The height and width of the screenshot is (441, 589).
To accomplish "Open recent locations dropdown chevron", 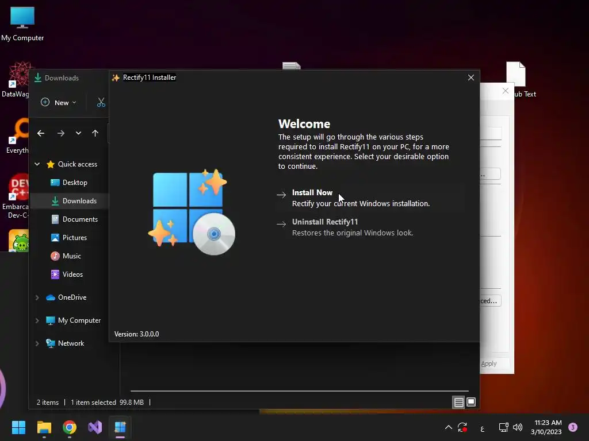I will [x=78, y=133].
